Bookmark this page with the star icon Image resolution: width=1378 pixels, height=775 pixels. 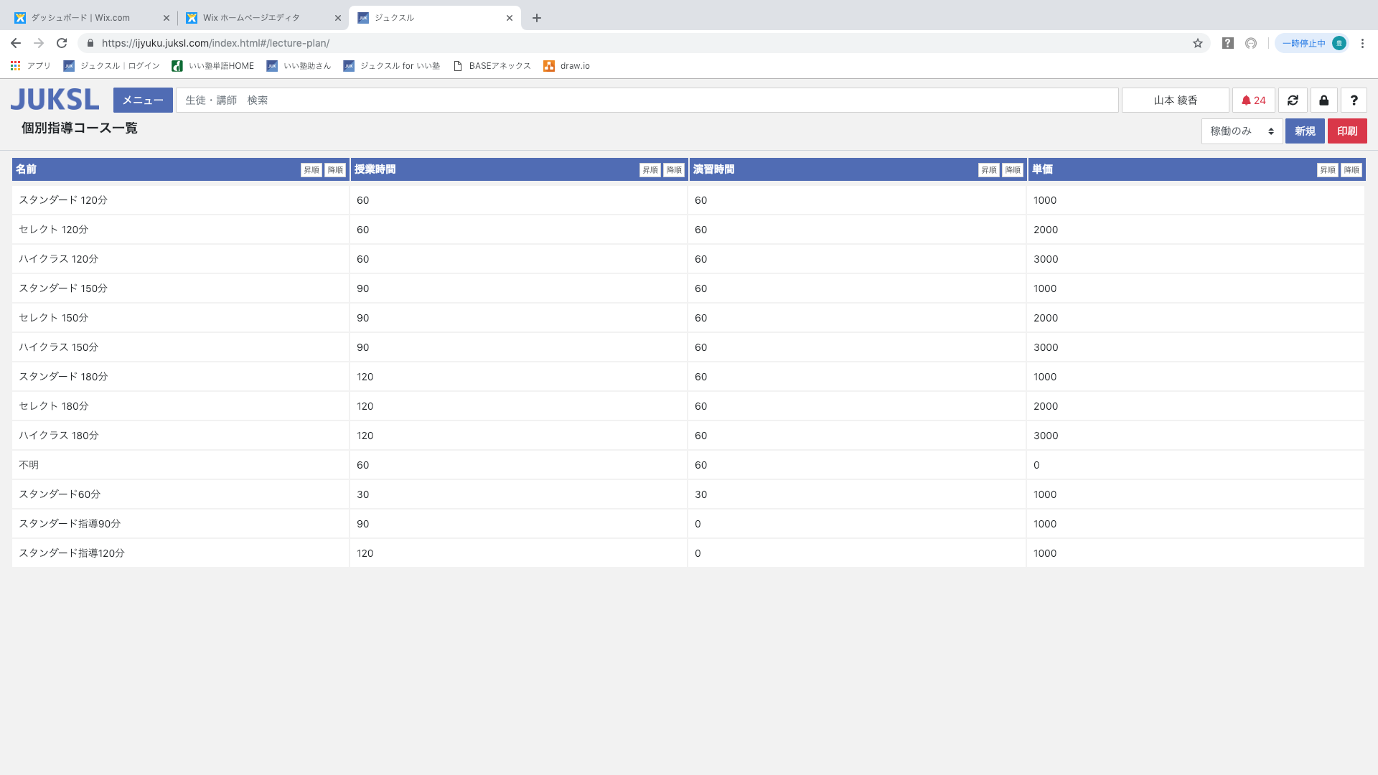pyautogui.click(x=1198, y=43)
